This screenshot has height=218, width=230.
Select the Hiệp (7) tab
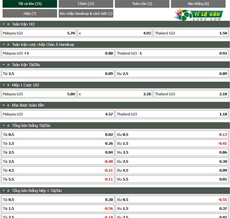pos(30,13)
